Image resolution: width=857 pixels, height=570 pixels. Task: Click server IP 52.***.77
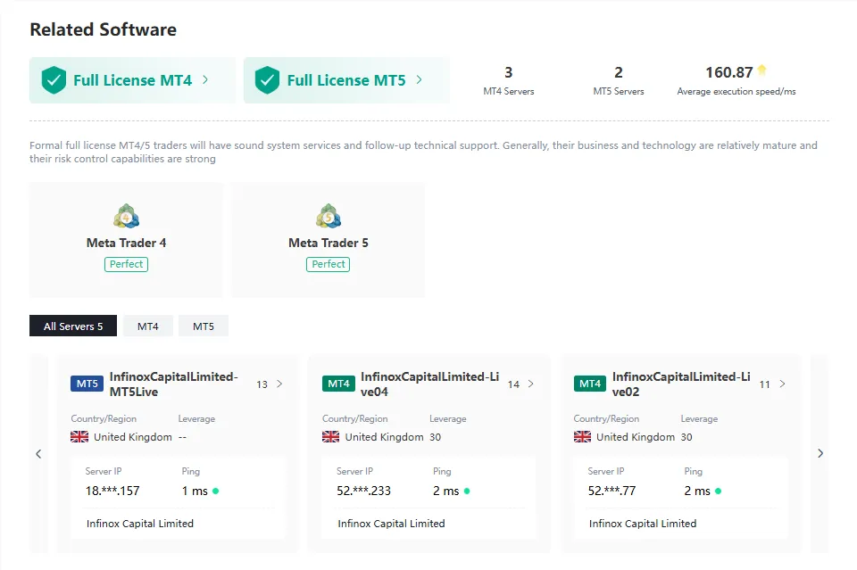coord(612,491)
